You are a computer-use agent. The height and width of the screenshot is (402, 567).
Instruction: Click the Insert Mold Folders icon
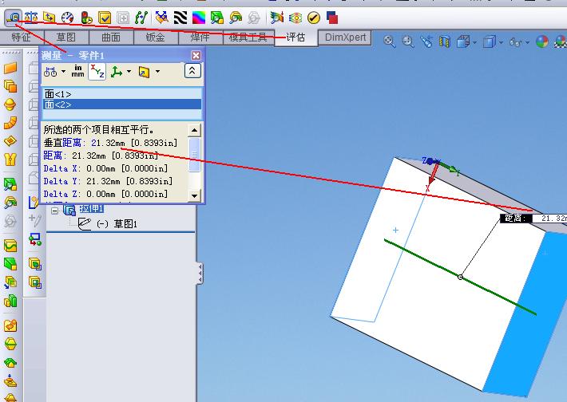pos(10,325)
